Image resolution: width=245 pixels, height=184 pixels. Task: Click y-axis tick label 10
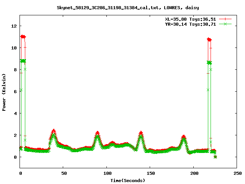(x=14, y=48)
